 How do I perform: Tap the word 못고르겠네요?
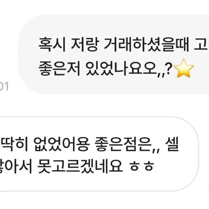tap(80, 166)
